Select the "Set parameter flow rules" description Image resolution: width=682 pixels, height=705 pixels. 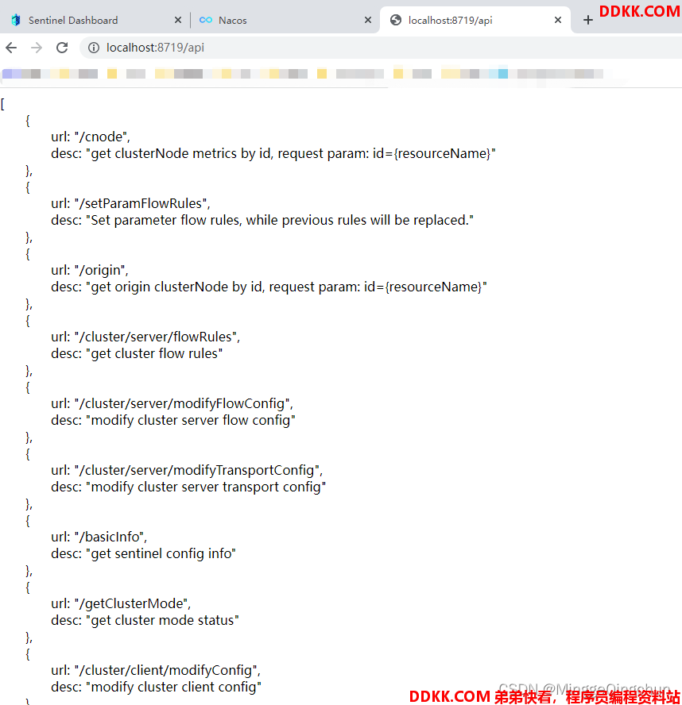tap(262, 221)
